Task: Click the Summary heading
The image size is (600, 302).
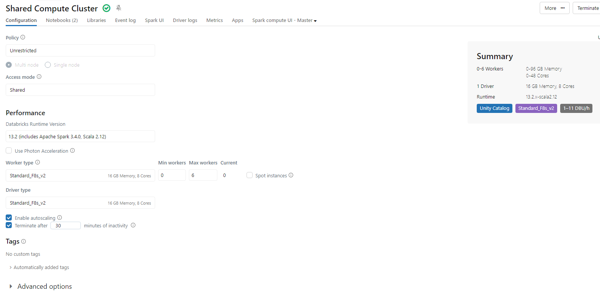Action: [495, 56]
